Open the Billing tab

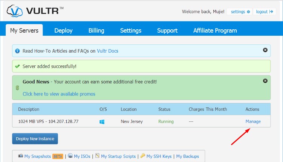(x=96, y=30)
